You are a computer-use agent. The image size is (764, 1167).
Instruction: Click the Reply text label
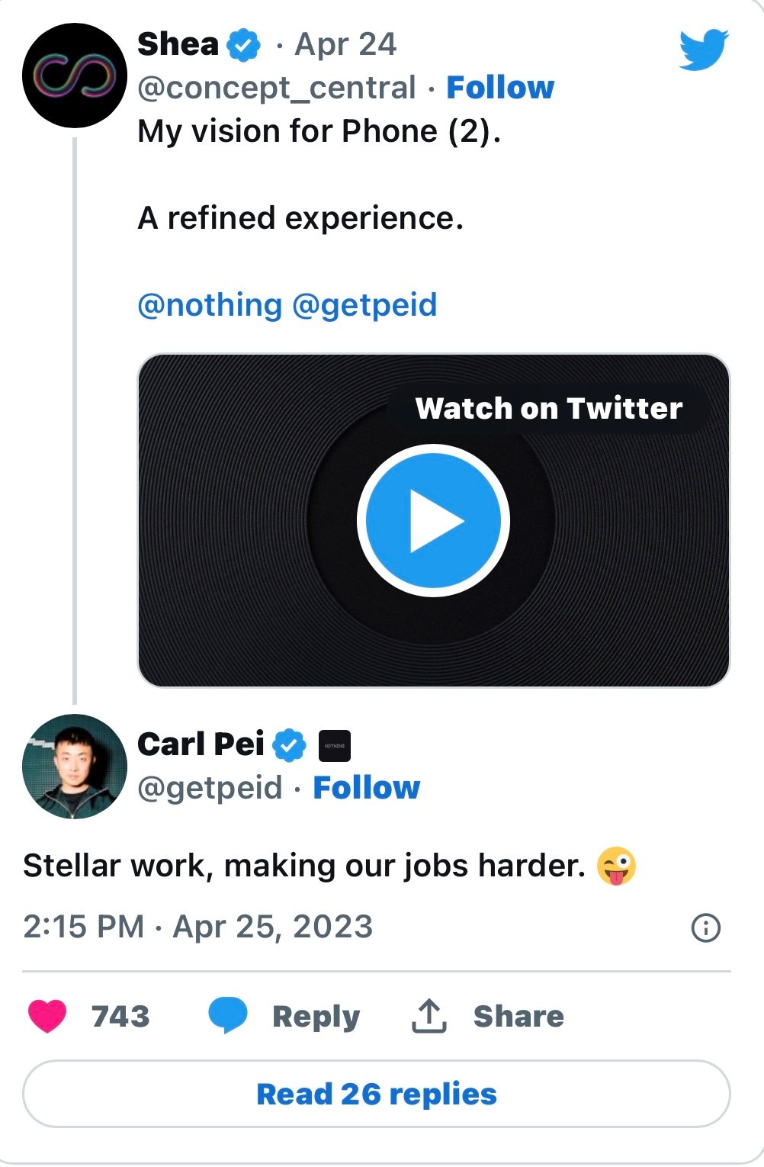(316, 1017)
